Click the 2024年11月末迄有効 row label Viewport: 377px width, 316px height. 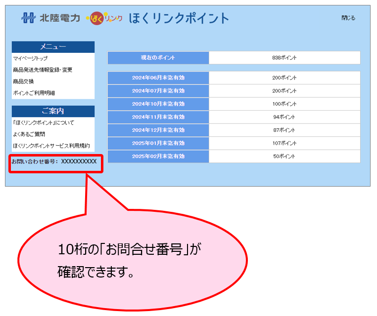(x=158, y=117)
